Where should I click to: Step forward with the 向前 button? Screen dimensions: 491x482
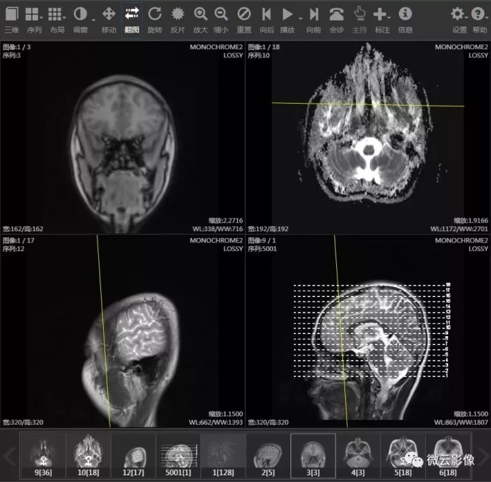pos(314,20)
